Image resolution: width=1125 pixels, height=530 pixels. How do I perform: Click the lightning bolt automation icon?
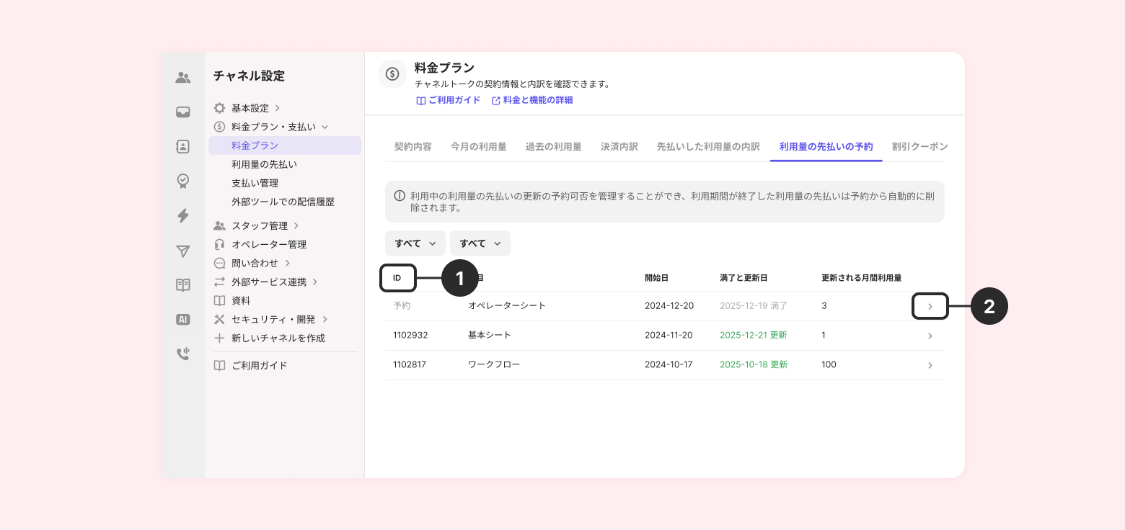coord(183,215)
